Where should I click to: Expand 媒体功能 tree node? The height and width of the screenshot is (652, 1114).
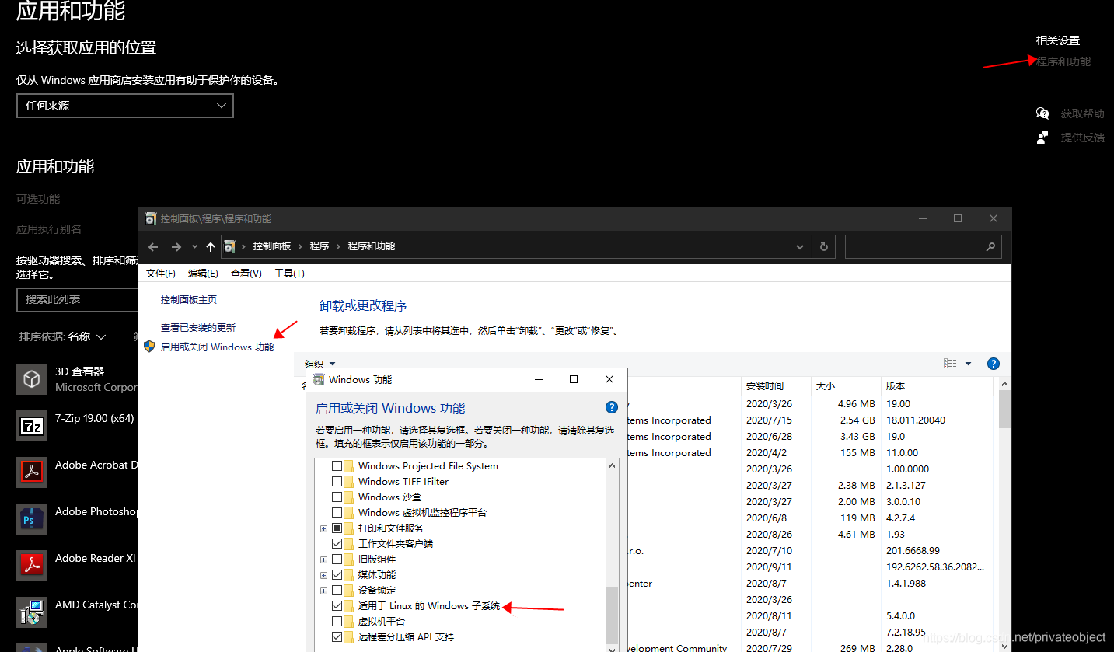pyautogui.click(x=323, y=575)
